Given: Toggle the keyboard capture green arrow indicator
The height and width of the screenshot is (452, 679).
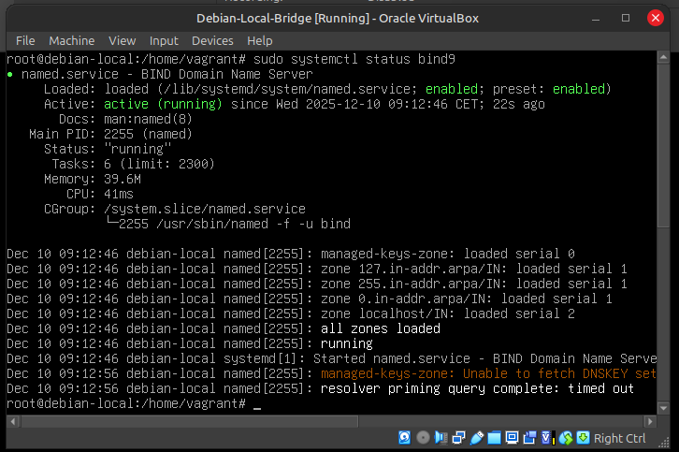Looking at the screenshot, I should point(583,438).
